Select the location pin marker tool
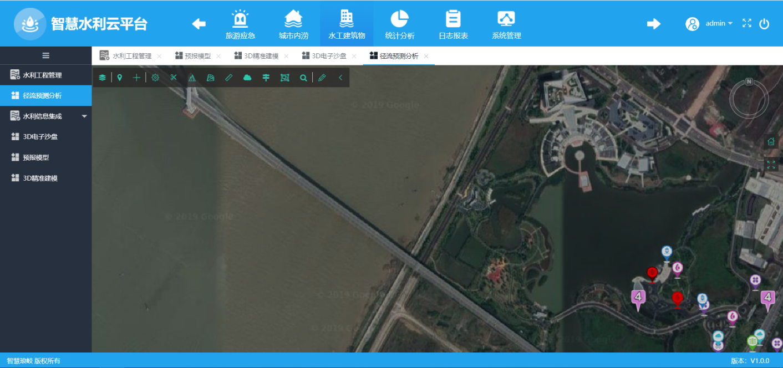Screen dimensions: 783x368 pyautogui.click(x=119, y=78)
